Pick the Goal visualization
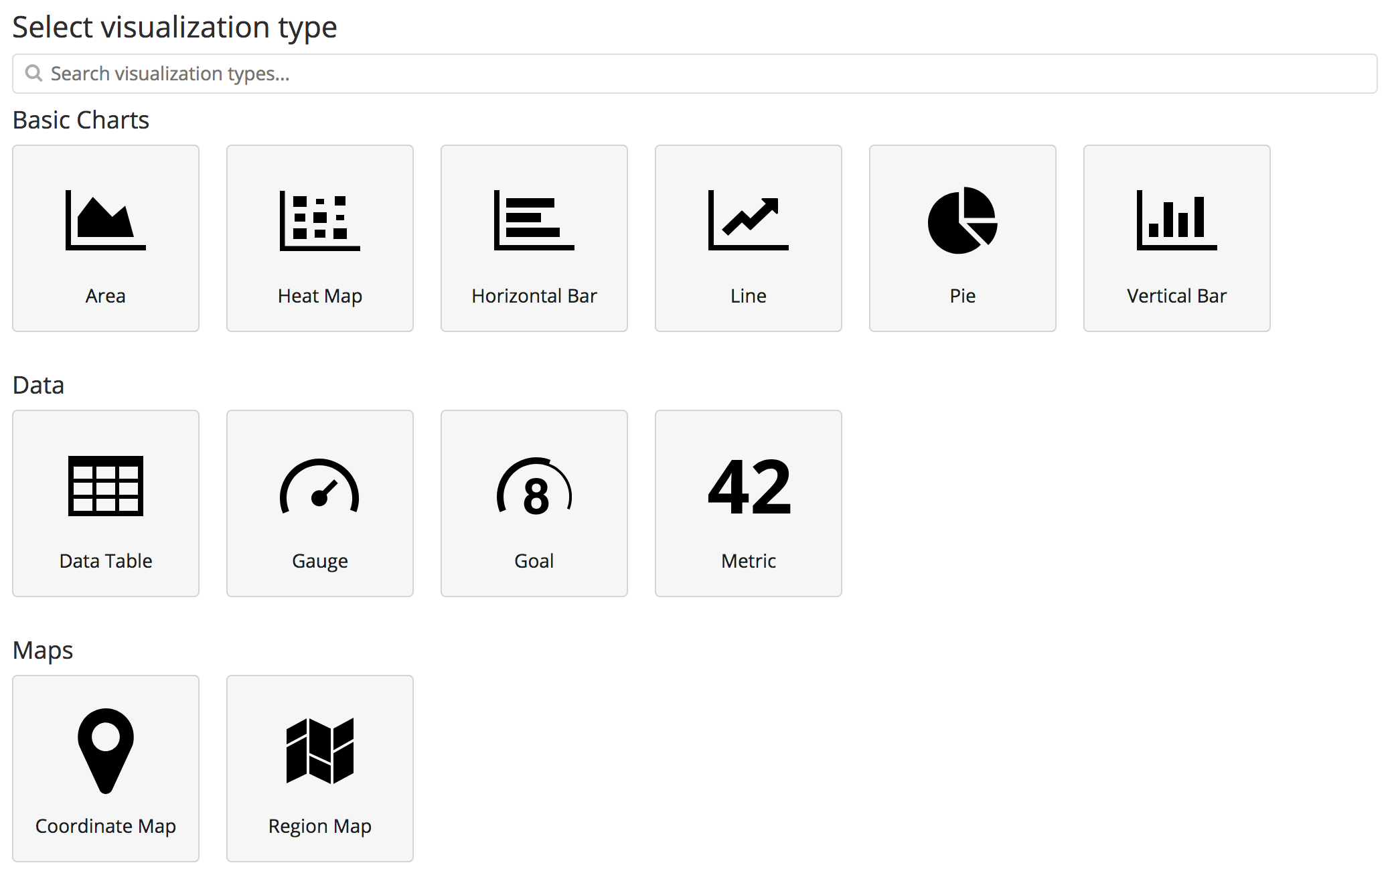The width and height of the screenshot is (1390, 869). click(534, 503)
